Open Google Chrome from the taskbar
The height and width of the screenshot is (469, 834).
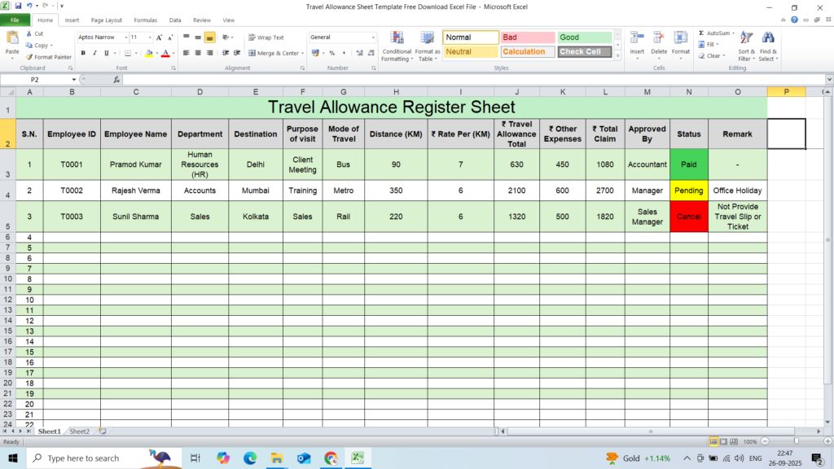click(x=331, y=458)
